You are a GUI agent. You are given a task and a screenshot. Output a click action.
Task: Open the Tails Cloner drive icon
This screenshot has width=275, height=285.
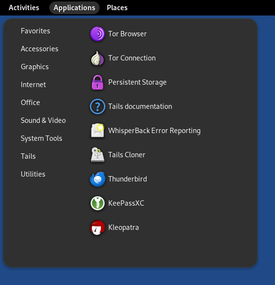(x=98, y=155)
